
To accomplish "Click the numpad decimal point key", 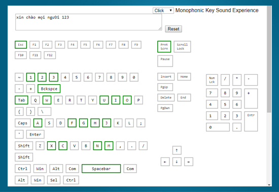I will 237,127.
